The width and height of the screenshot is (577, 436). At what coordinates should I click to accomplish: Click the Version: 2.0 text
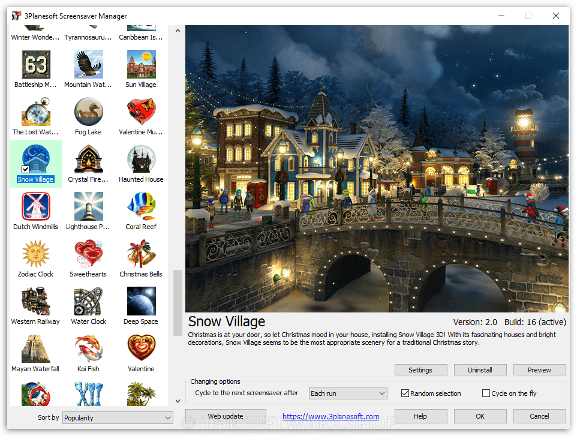coord(475,322)
